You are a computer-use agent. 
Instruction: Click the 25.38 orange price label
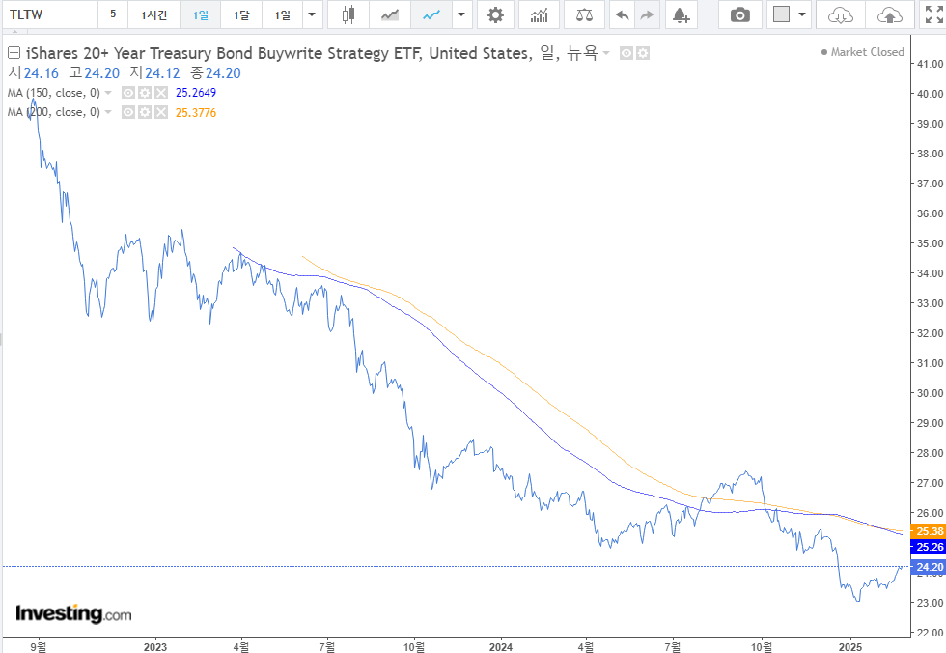coord(928,531)
